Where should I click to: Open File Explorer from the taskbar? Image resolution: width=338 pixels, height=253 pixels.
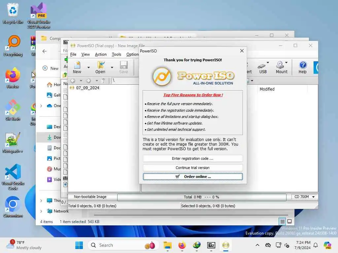click(x=167, y=245)
